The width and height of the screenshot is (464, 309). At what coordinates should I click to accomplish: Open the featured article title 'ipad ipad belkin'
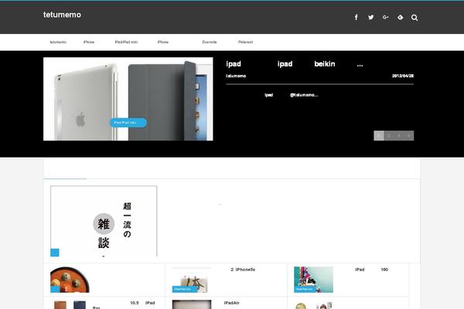[295, 64]
